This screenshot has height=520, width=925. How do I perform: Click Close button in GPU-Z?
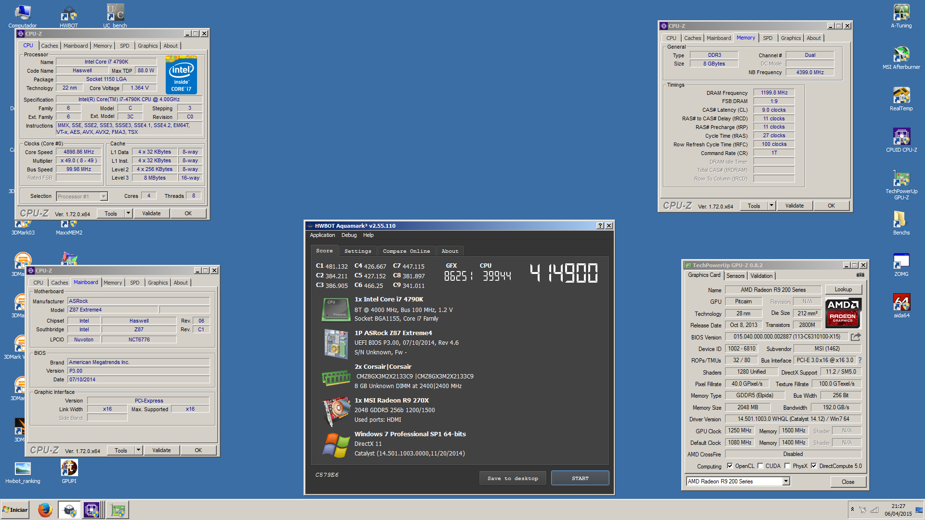pyautogui.click(x=848, y=482)
